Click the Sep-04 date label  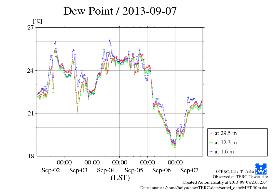tap(106, 170)
